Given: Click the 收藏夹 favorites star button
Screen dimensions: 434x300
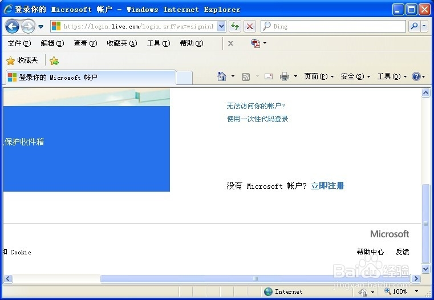Looking at the screenshot, I should (x=22, y=60).
